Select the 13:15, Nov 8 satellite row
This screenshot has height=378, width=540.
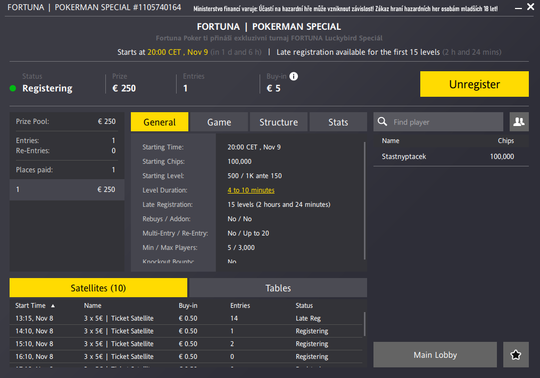[x=186, y=318]
